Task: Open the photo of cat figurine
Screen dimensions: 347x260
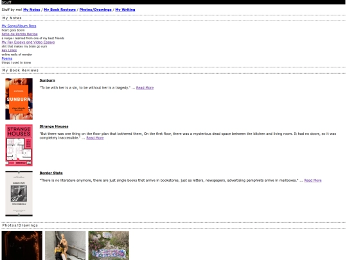Action: 66,245
